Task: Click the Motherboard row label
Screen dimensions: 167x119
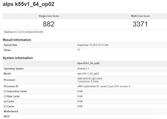Action: [11, 111]
